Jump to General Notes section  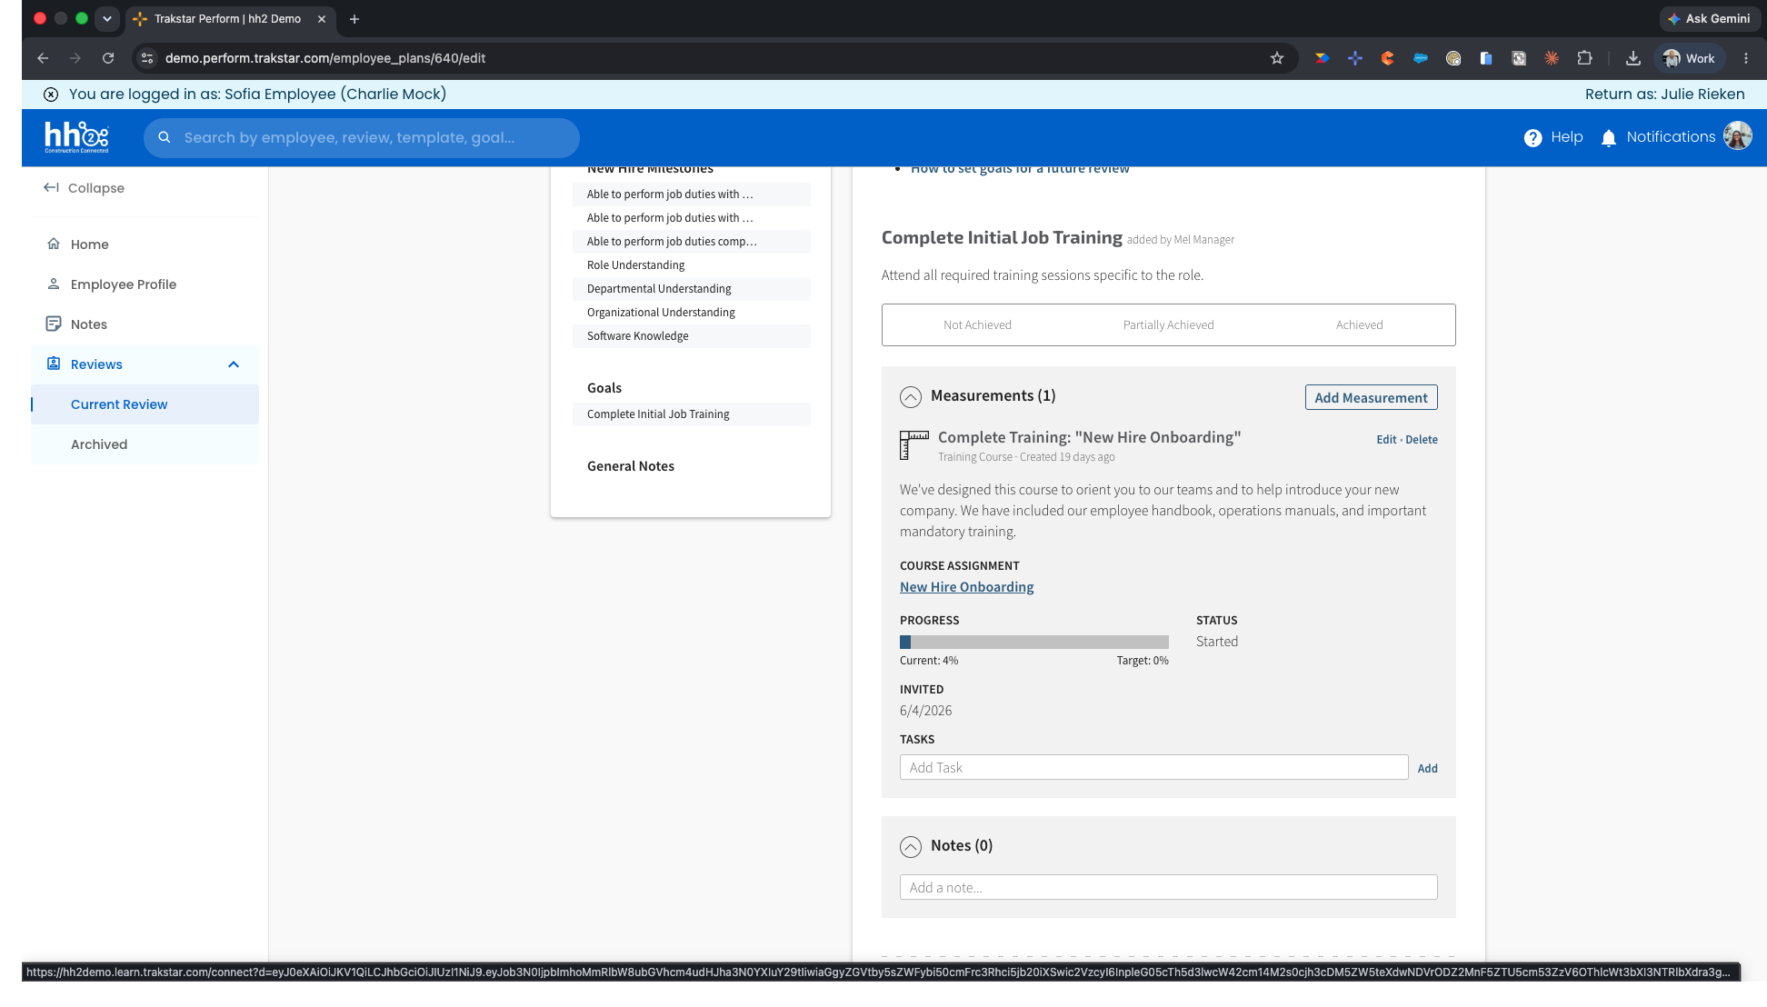pyautogui.click(x=630, y=466)
